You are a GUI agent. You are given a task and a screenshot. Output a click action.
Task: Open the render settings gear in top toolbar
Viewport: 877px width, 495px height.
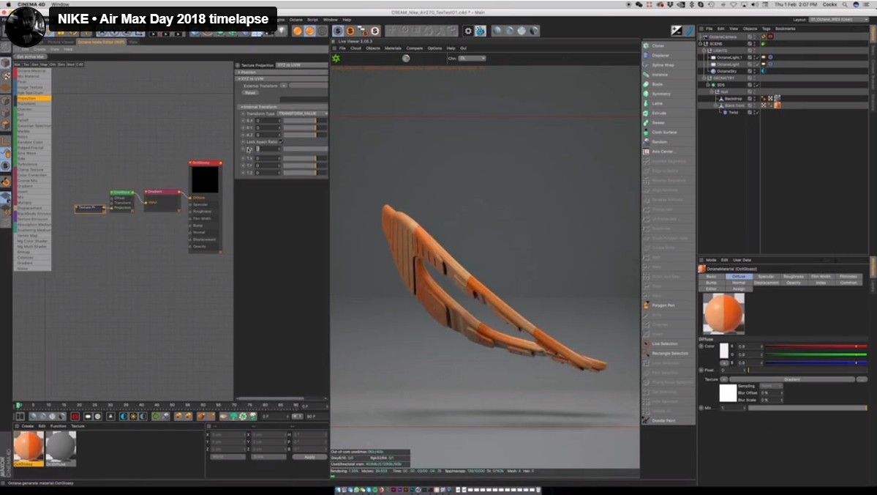[468, 31]
